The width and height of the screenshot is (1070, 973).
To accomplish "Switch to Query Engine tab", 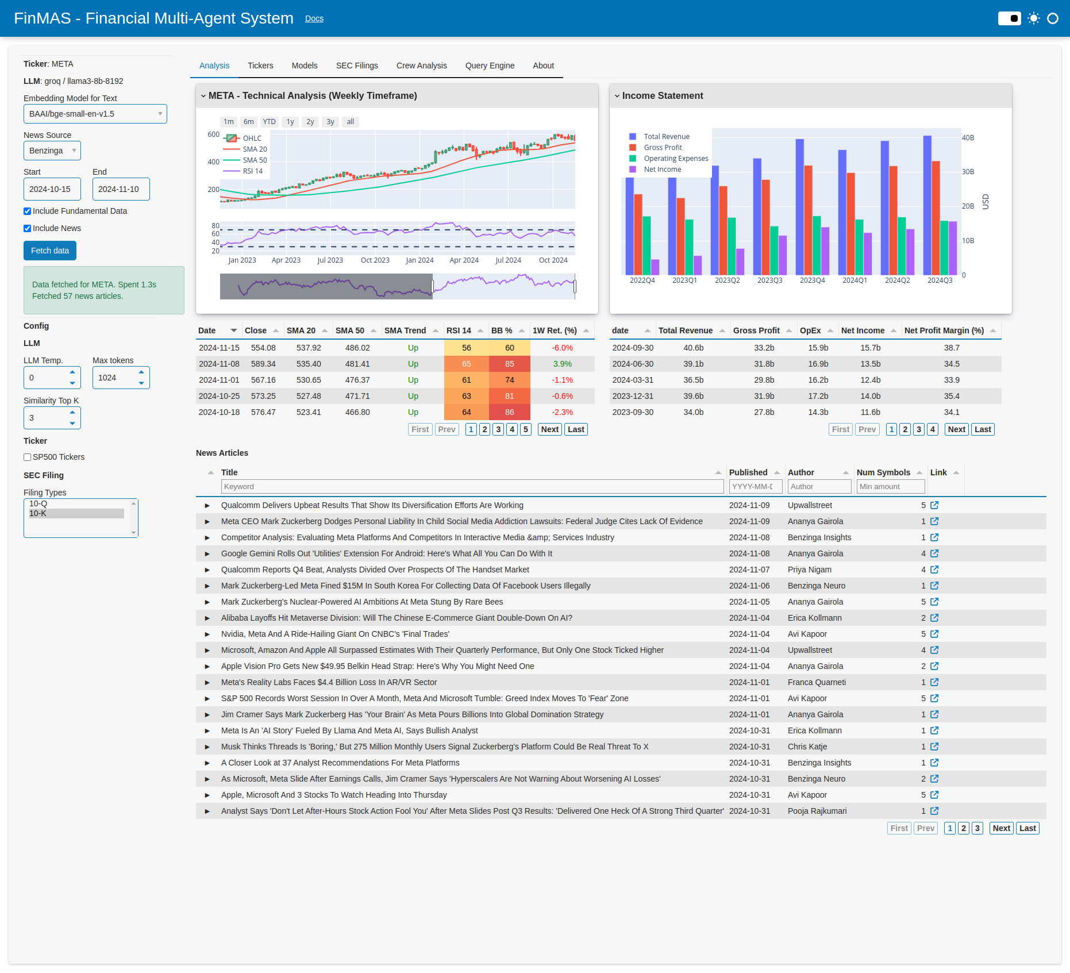I will pos(490,66).
